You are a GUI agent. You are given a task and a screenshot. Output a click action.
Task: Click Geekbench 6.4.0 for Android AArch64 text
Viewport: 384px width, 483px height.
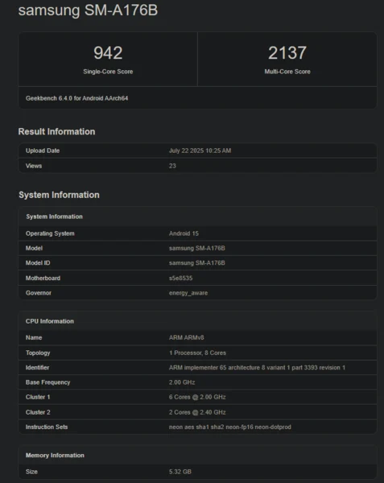tap(77, 98)
